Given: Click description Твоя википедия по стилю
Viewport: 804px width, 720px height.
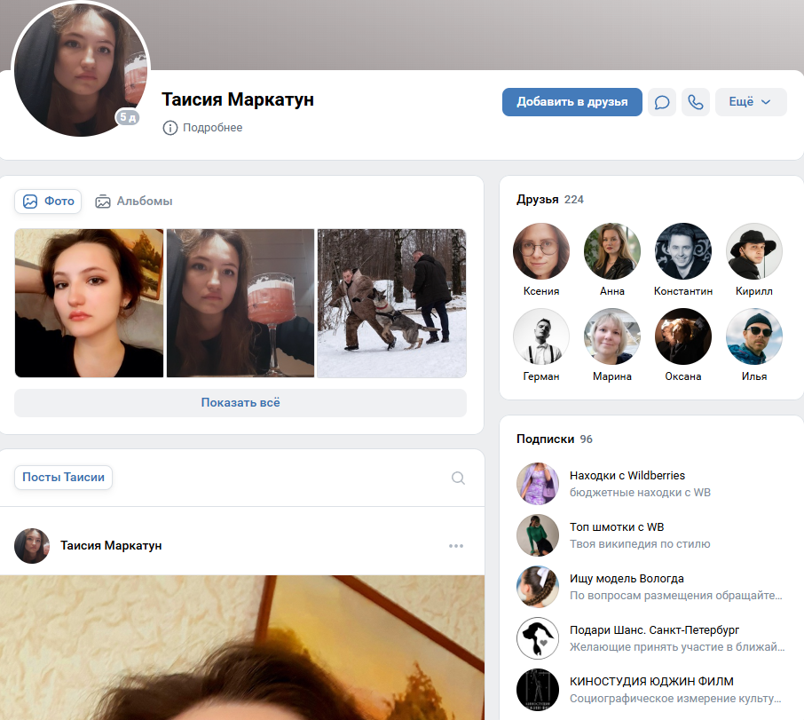Looking at the screenshot, I should pos(640,544).
